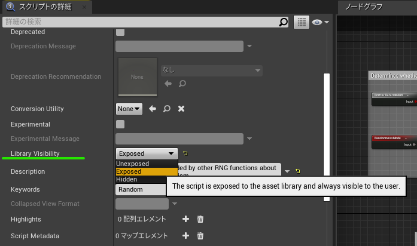Screen dimensions: 417x246
Task: Select Unexposed in the visibility list
Action: (x=147, y=164)
